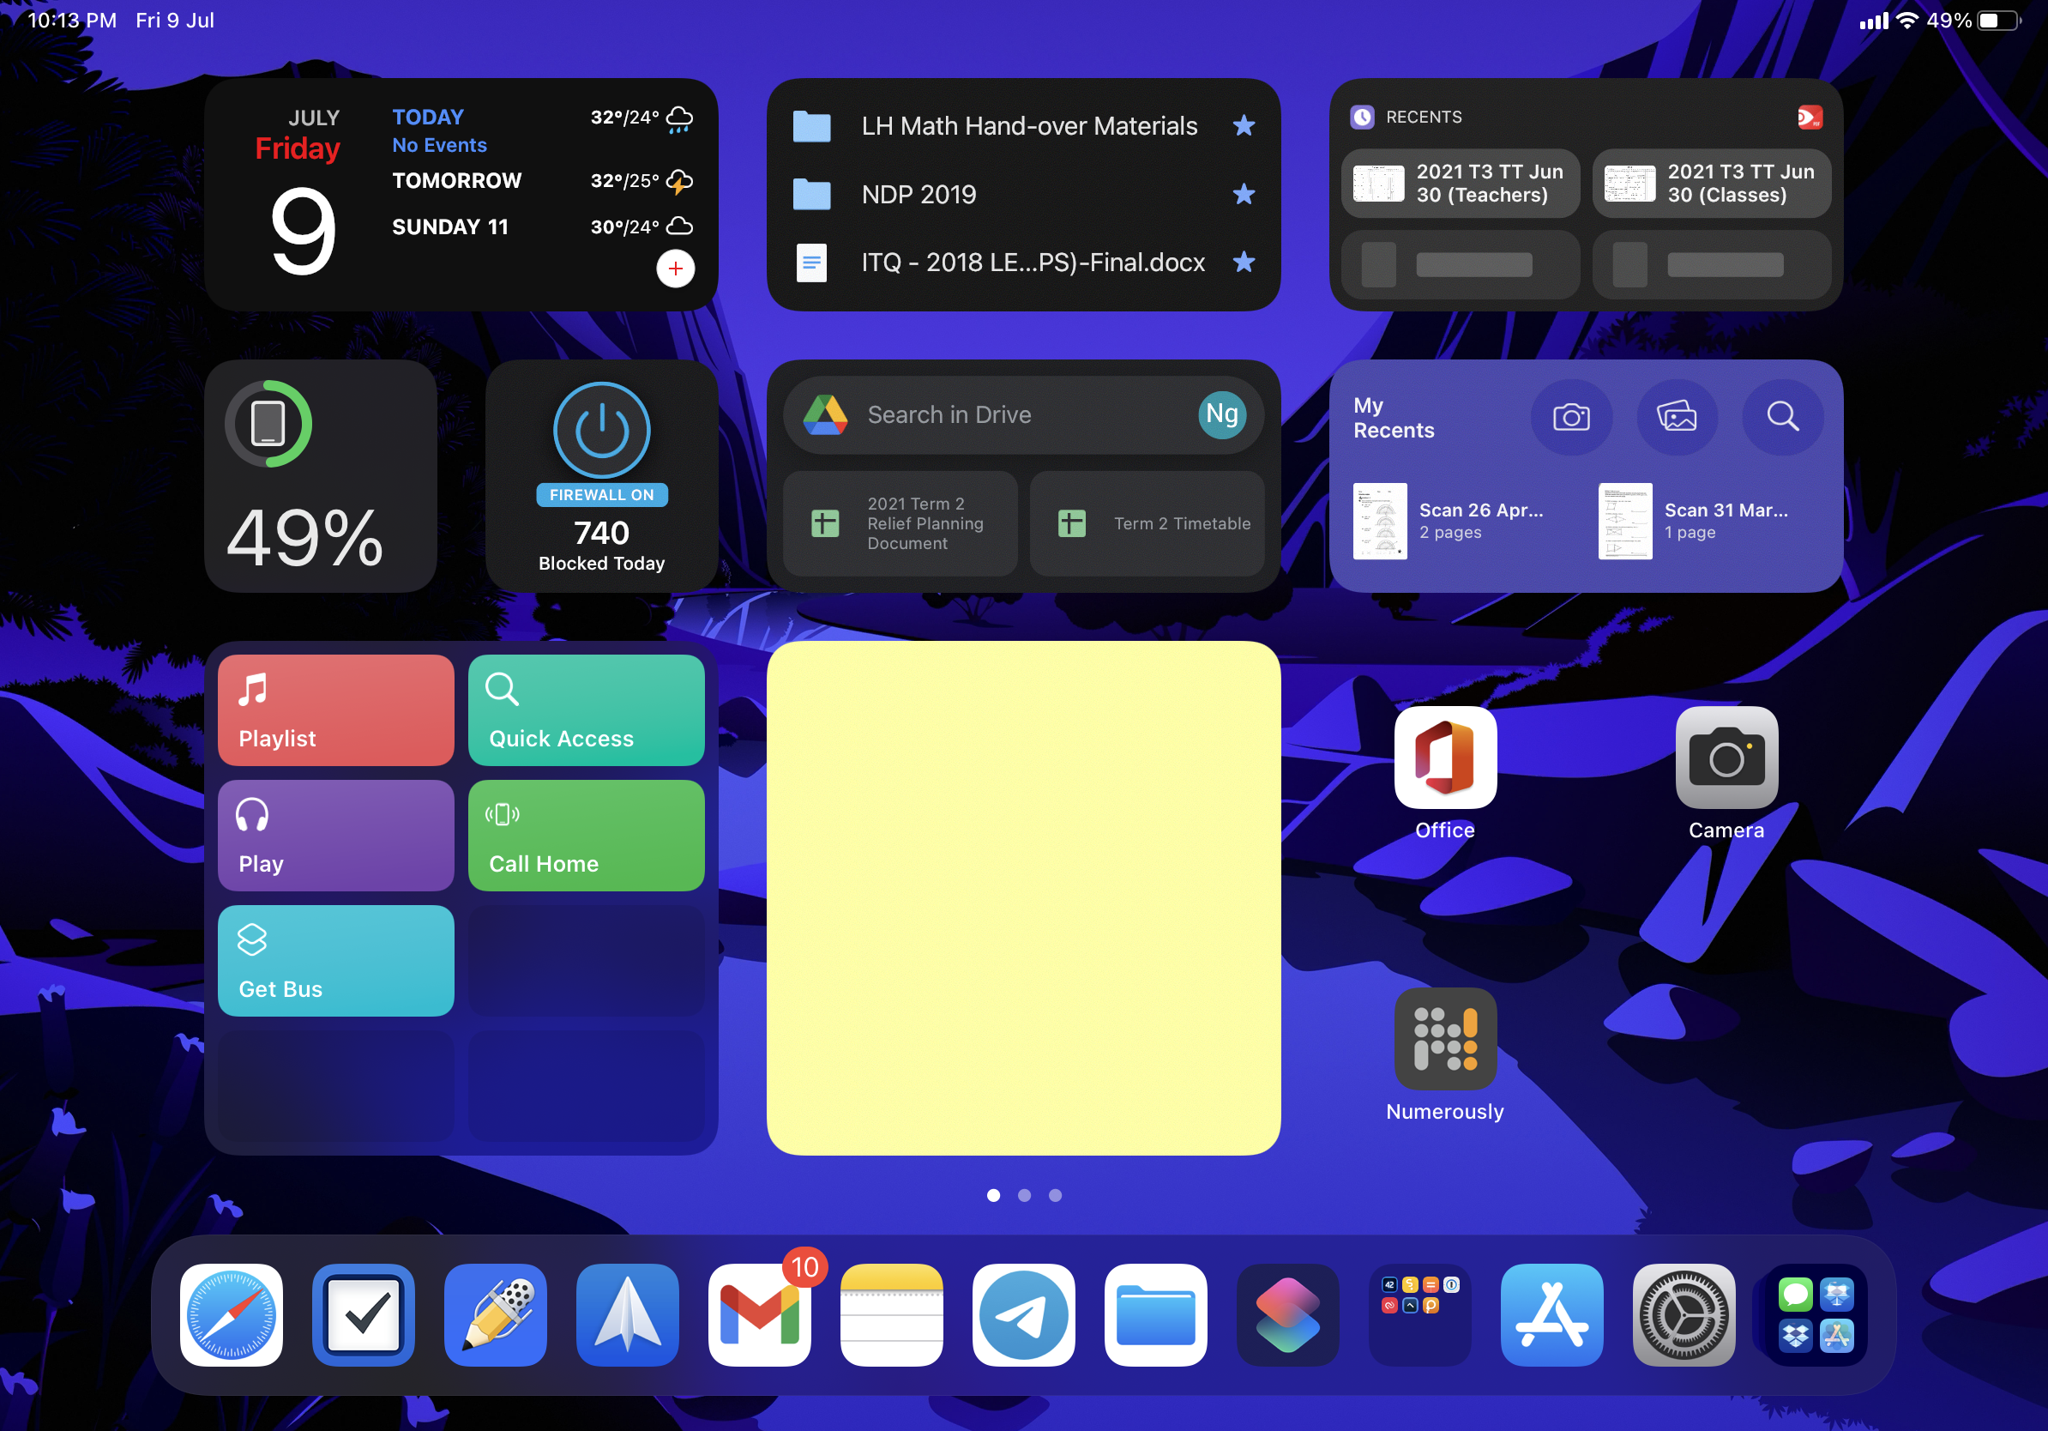Launch the App Store from dock
The height and width of the screenshot is (1431, 2048).
coord(1551,1314)
